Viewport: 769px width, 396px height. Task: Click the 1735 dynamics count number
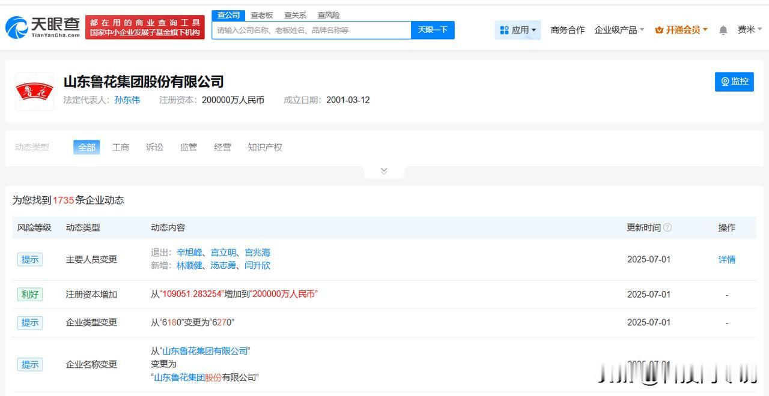(63, 200)
